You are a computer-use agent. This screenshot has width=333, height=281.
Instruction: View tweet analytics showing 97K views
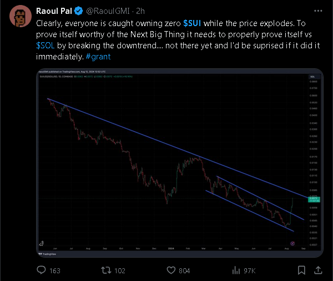pos(234,270)
